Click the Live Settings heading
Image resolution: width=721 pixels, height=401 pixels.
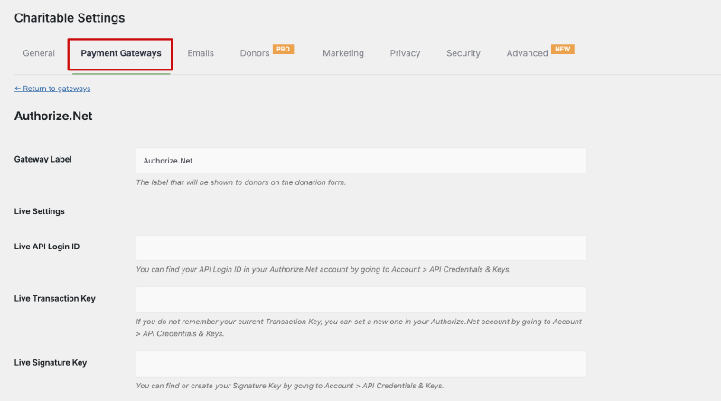[x=40, y=211]
